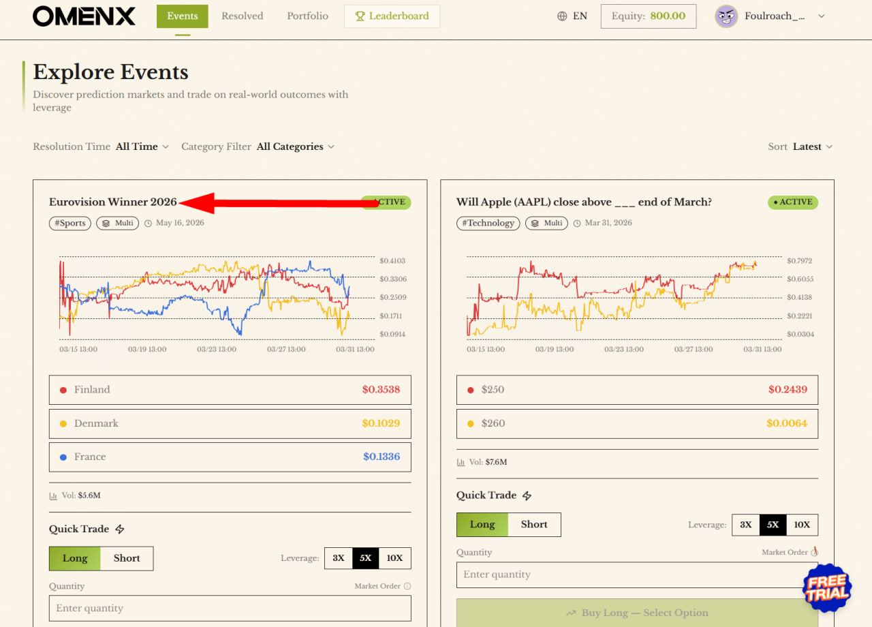Switch to the Events tab
Viewport: 872px width, 627px height.
[x=183, y=16]
